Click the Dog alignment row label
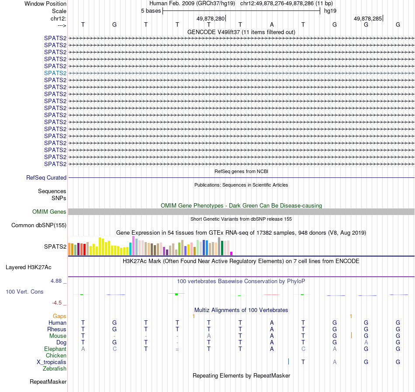 click(61, 343)
